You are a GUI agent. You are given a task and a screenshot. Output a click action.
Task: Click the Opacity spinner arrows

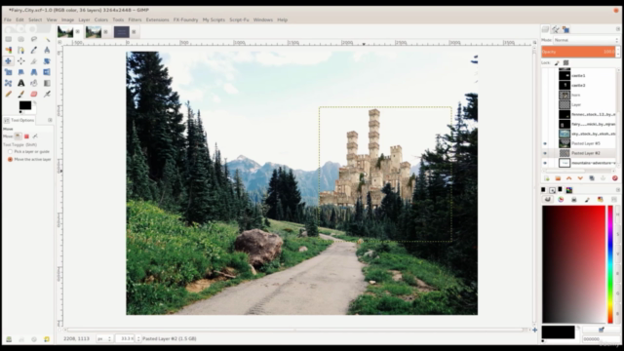[617, 52]
